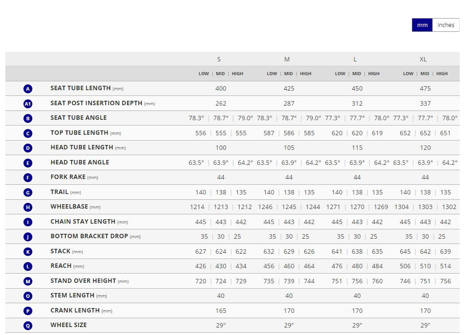This screenshot has width=465, height=335.
Task: Click the L size column header
Action: click(x=355, y=59)
